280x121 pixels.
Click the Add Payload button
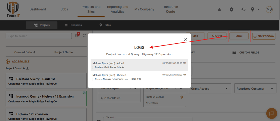[x=264, y=36]
